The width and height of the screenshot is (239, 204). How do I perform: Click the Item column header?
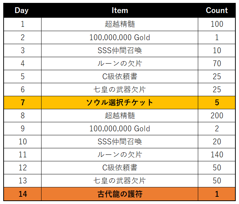pos(119,10)
